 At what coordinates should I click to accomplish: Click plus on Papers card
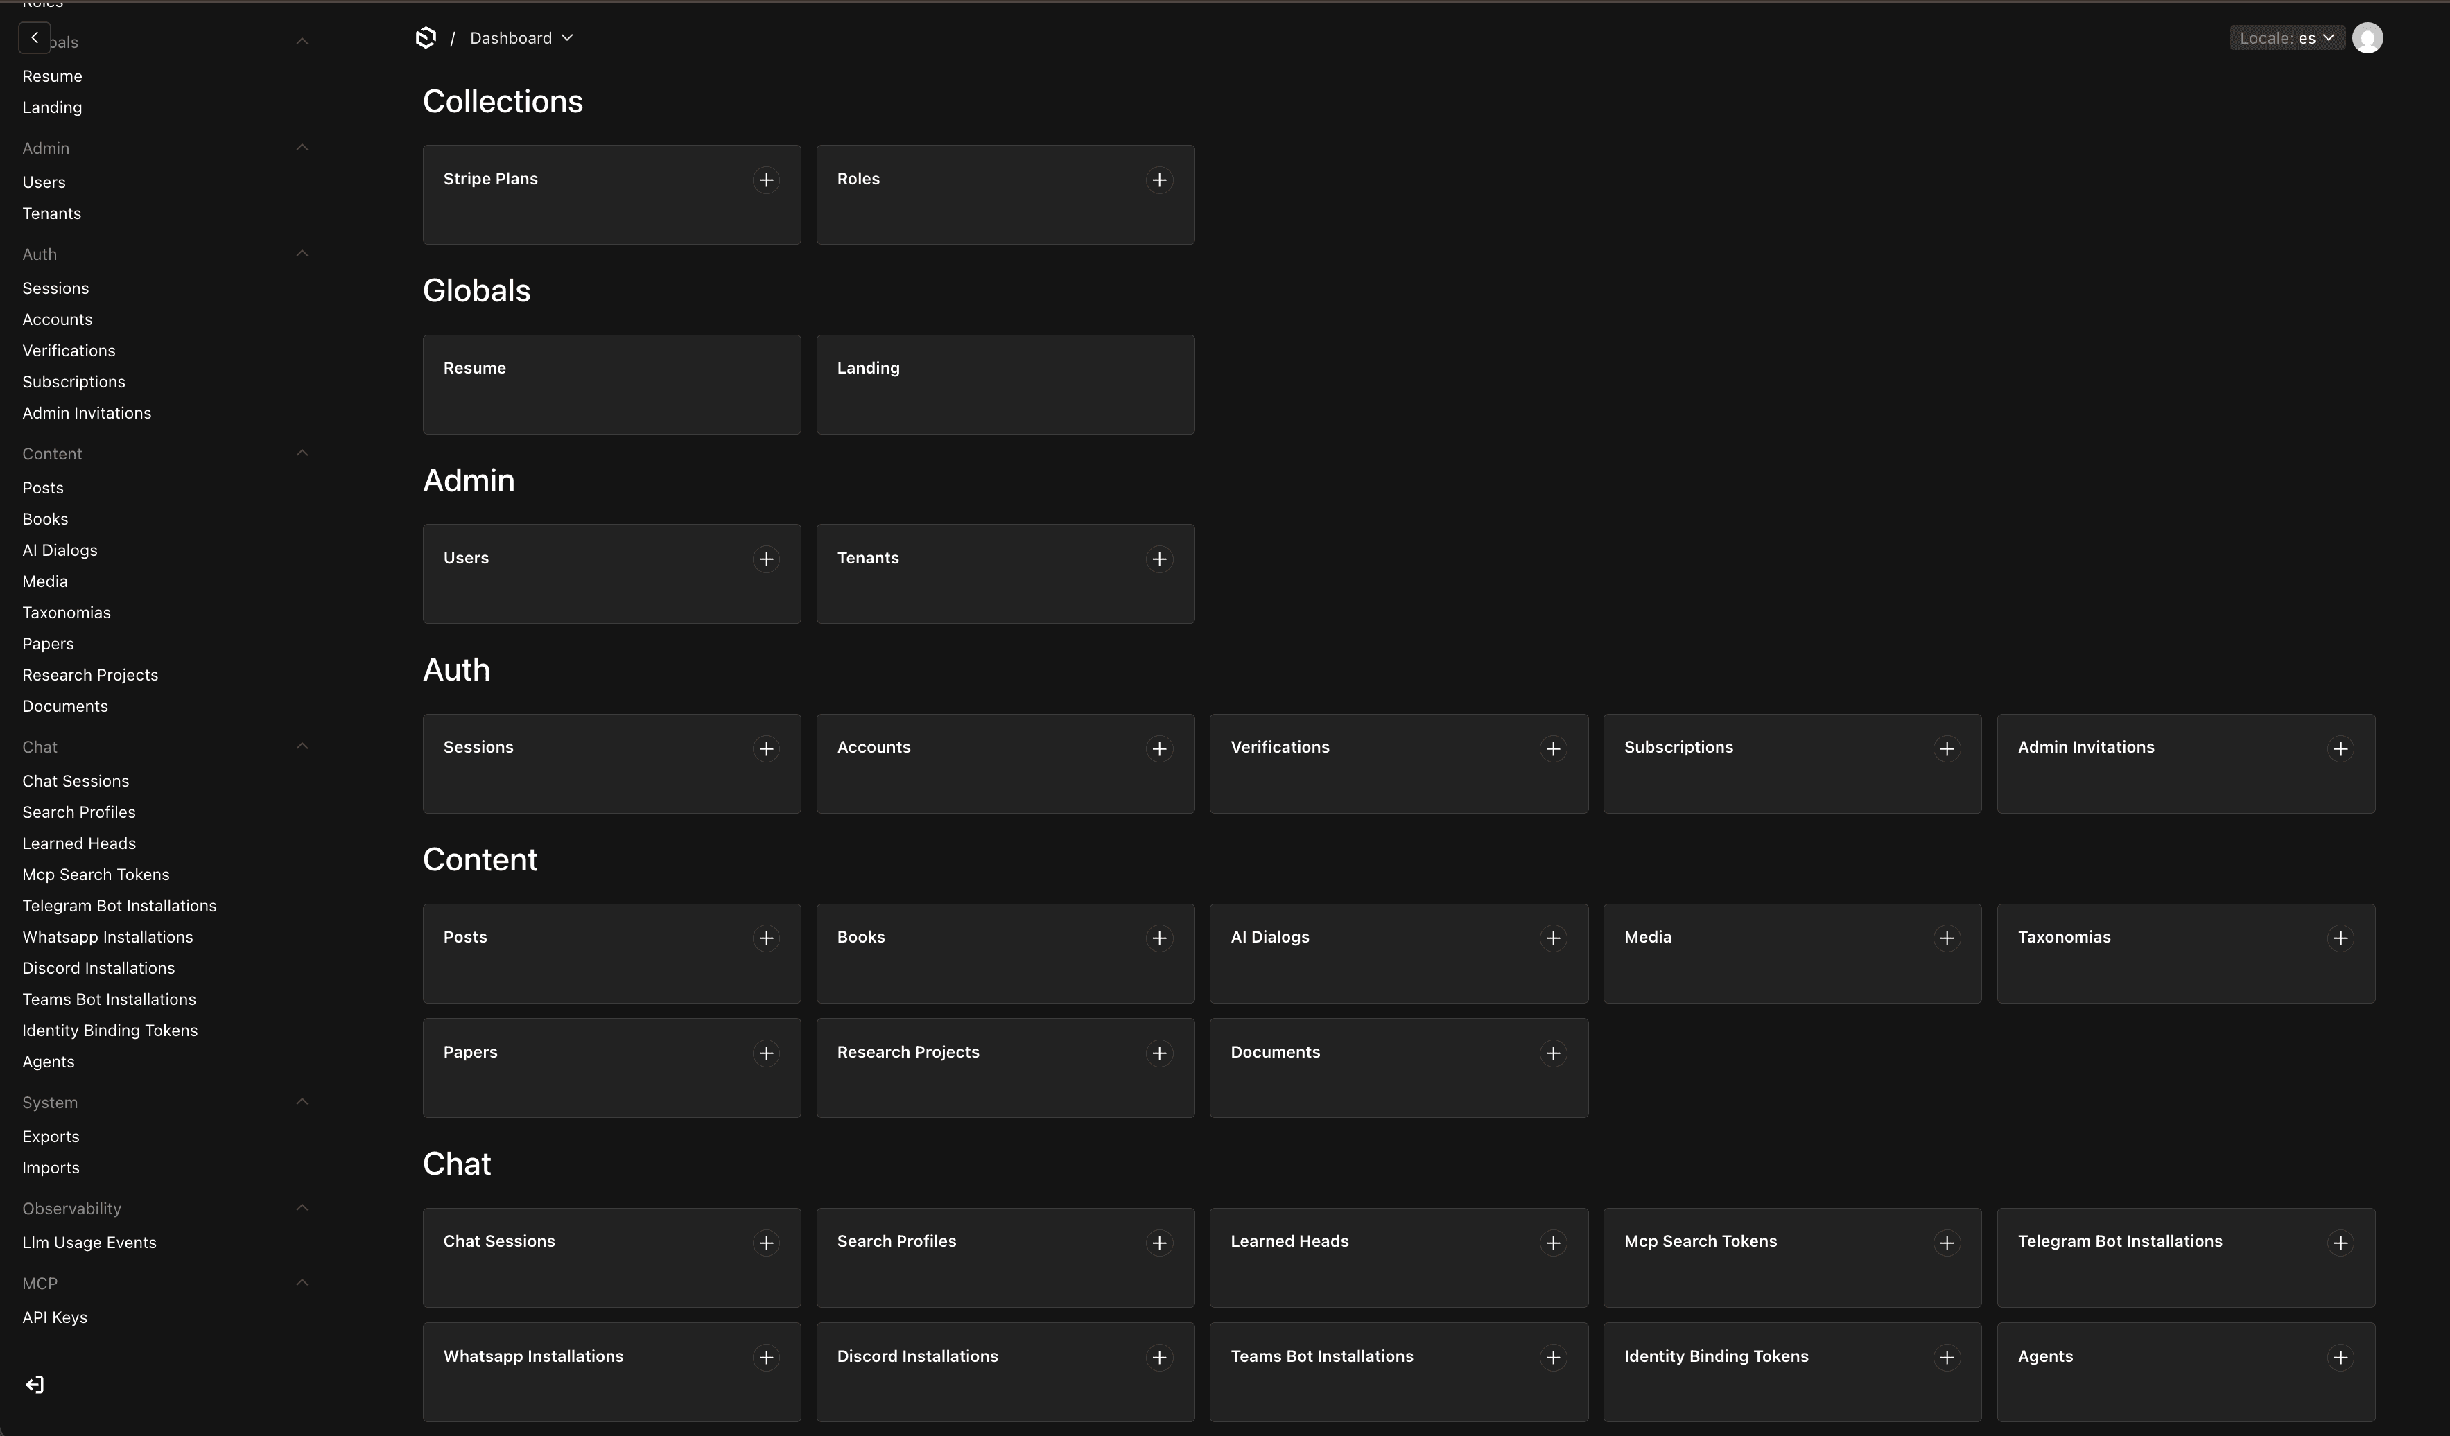pos(766,1053)
